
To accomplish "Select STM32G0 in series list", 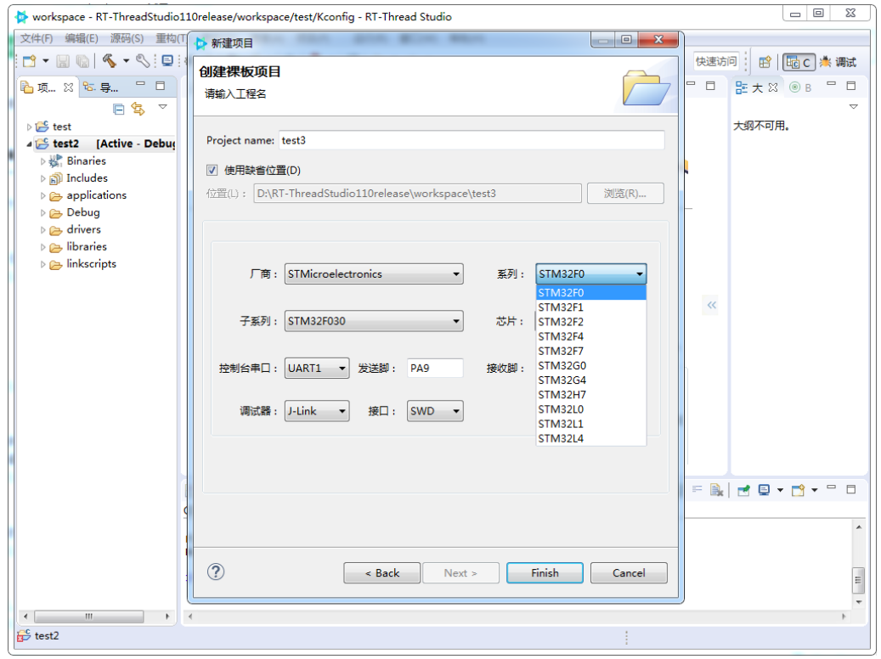I will (591, 366).
